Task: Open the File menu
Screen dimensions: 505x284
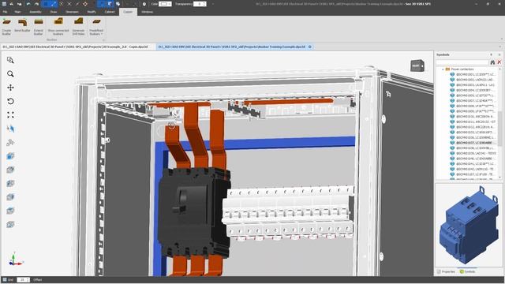Action: 5,12
